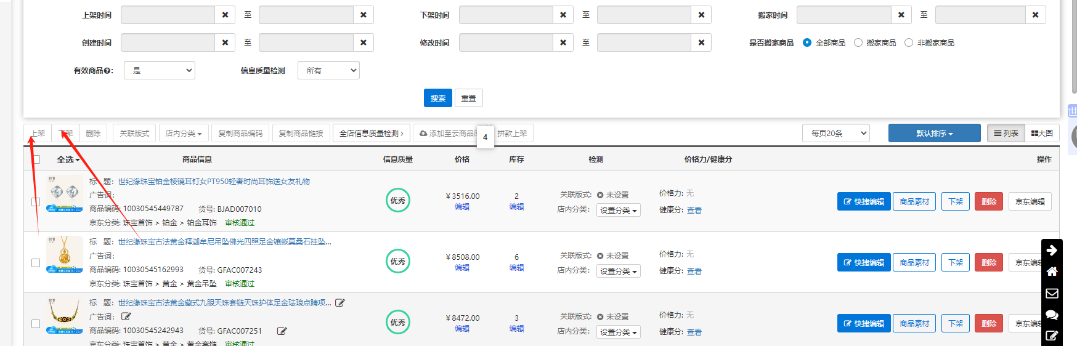Click the right arrow icon in sidebar
The image size is (1077, 346).
point(1052,250)
